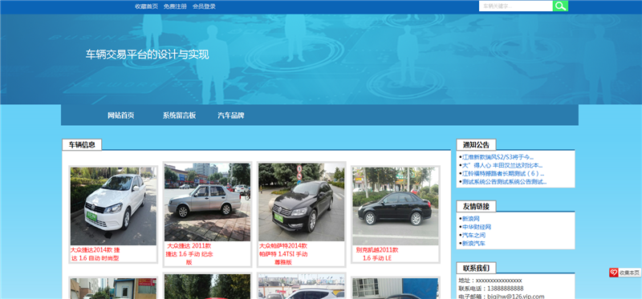Click the site title 车辆交易平台的设计与实现
Viewport: 642px width, 299px height.
pos(148,55)
